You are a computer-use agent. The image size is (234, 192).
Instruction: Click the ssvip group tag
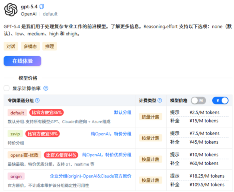click(x=15, y=134)
